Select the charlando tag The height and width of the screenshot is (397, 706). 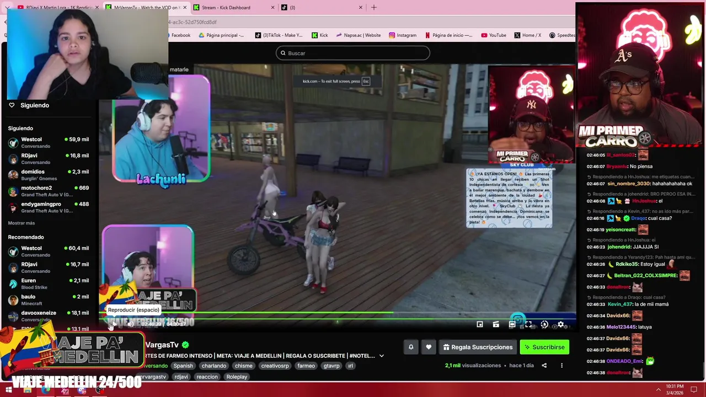click(214, 366)
